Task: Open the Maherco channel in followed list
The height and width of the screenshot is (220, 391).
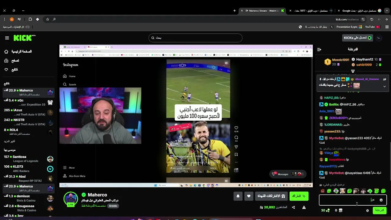Action: pyautogui.click(x=28, y=92)
